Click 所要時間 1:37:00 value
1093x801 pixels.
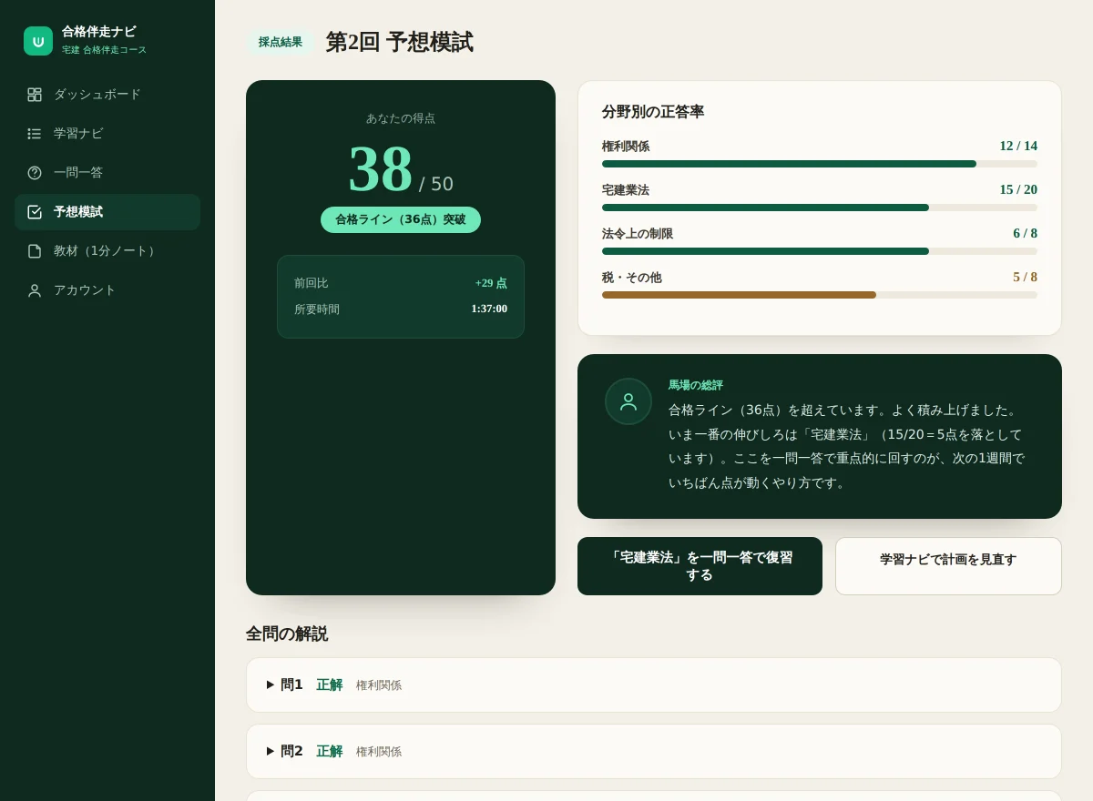(x=489, y=309)
